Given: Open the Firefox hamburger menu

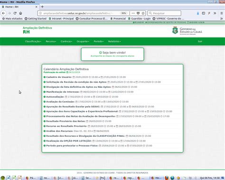Looking at the screenshot, I should pos(222,13).
